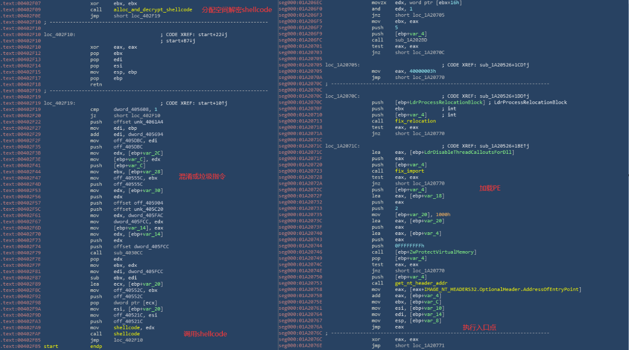629x350 pixels.
Task: Follow the sub_4030CC call reference
Action: pyautogui.click(x=127, y=252)
